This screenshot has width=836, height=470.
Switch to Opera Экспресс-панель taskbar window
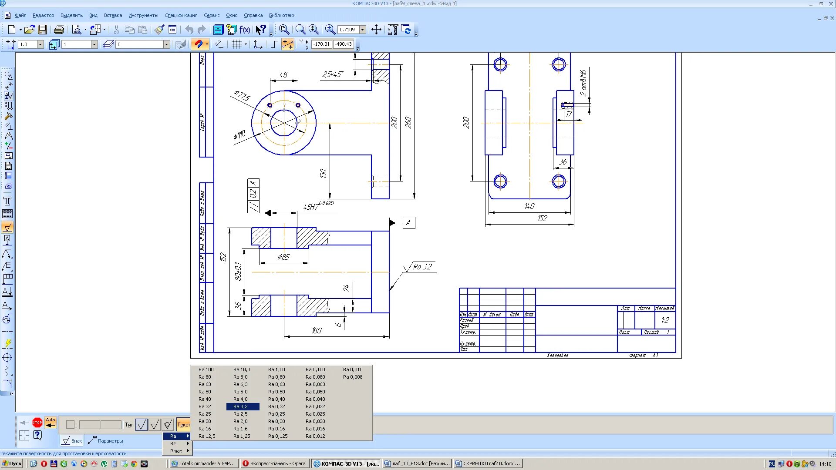pyautogui.click(x=275, y=463)
